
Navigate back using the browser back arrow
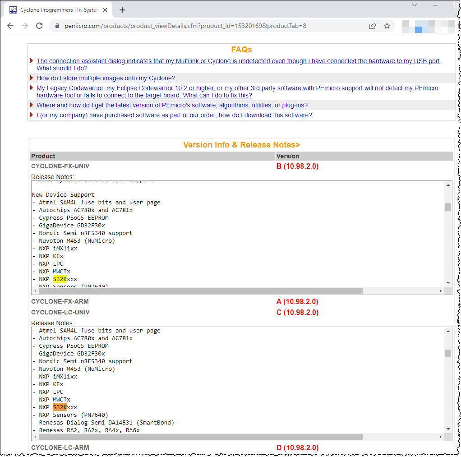[10, 26]
